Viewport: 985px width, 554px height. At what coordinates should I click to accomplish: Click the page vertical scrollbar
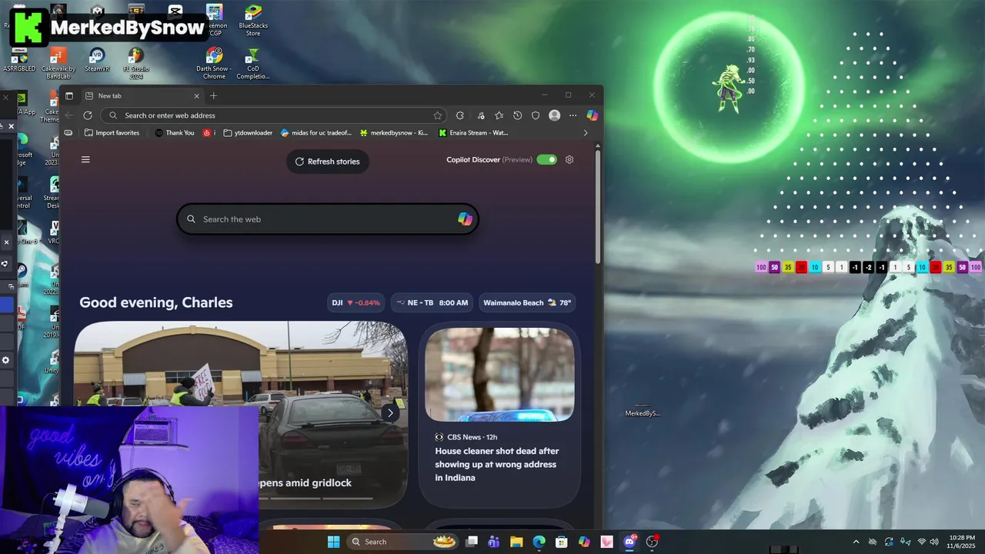(x=598, y=208)
